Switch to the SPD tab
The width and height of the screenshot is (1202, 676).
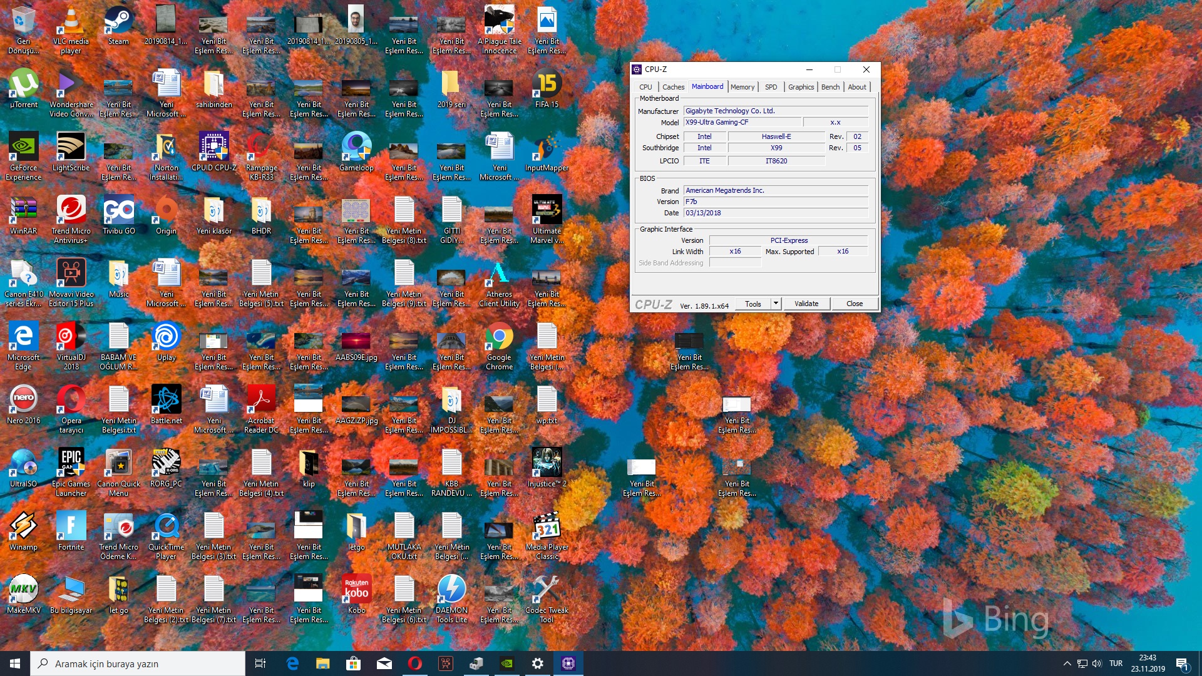(x=771, y=87)
